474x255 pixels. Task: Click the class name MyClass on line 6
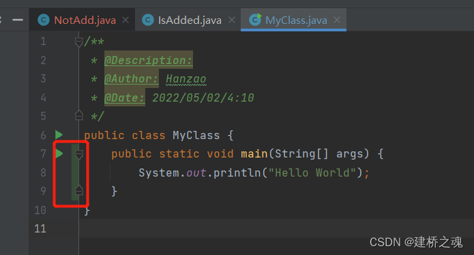196,135
